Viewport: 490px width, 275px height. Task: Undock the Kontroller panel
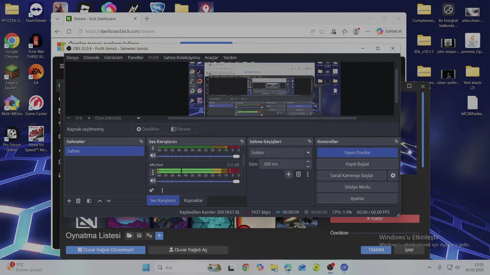click(x=396, y=142)
